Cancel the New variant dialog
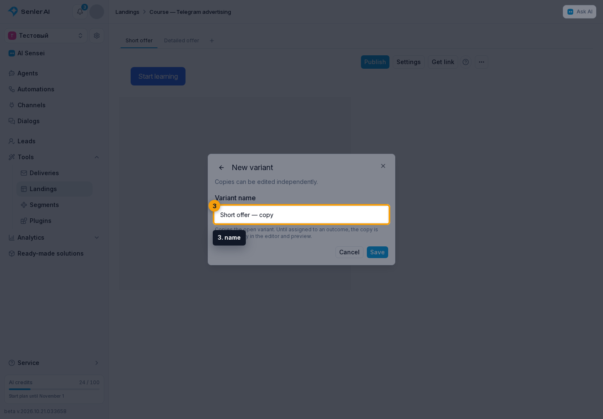Screen dimensions: 603x419 (349, 252)
